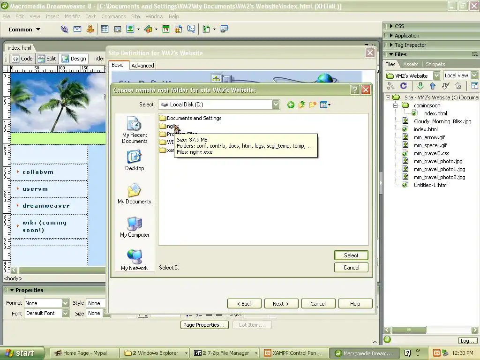The height and width of the screenshot is (360, 480).
Task: Click the Refresh icon in Files panel
Action: click(404, 86)
